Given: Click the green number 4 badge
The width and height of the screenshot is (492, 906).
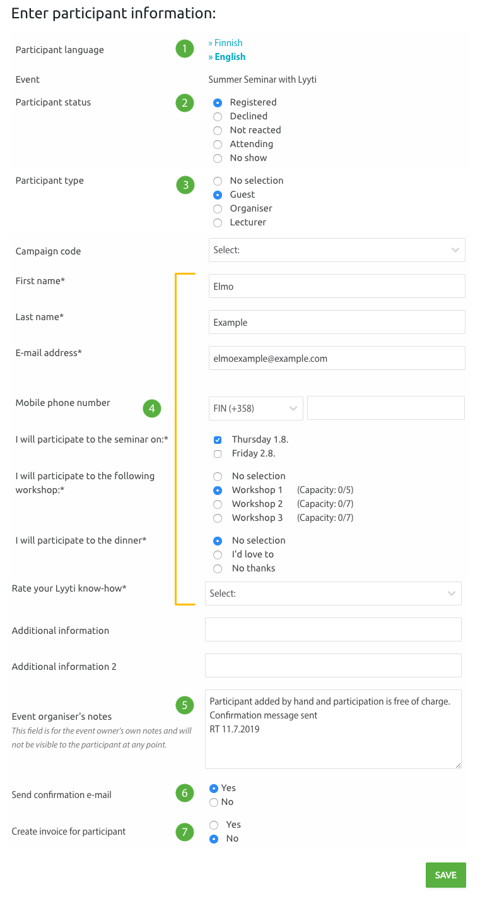Looking at the screenshot, I should click(151, 408).
